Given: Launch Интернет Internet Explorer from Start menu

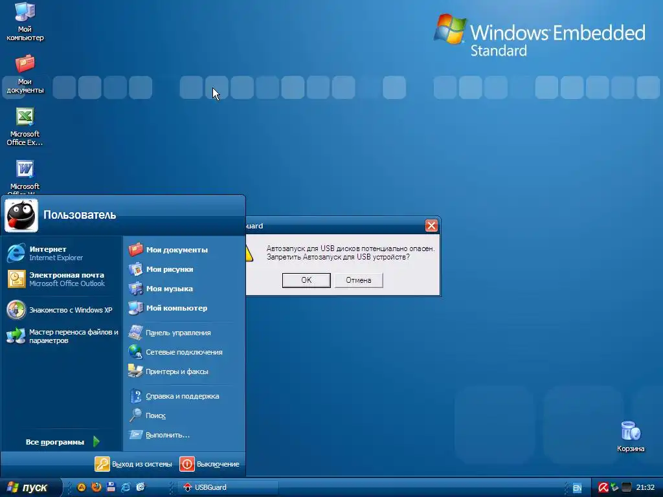Looking at the screenshot, I should point(62,253).
